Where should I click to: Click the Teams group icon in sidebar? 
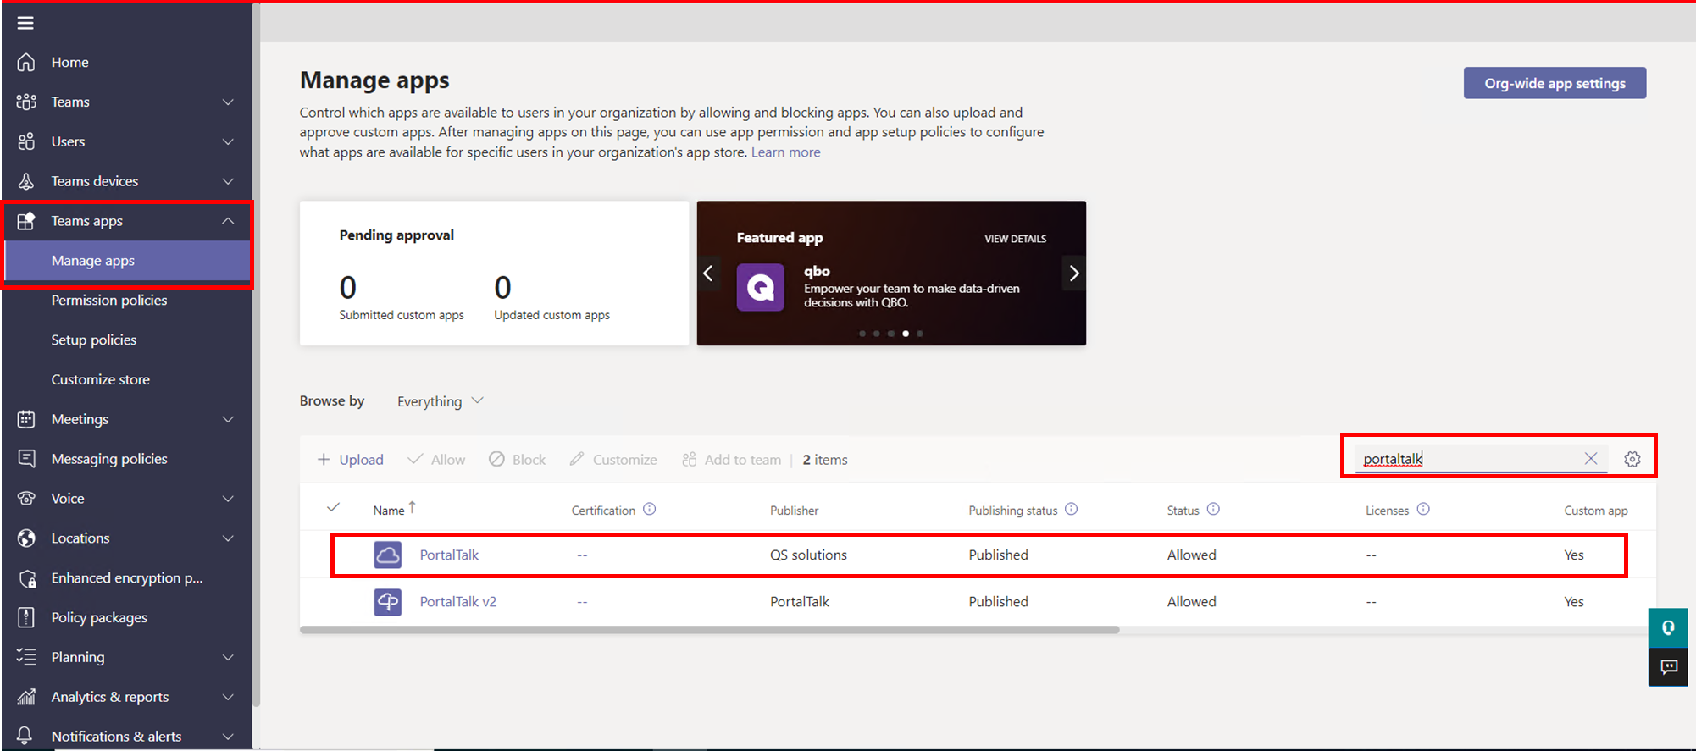26,102
